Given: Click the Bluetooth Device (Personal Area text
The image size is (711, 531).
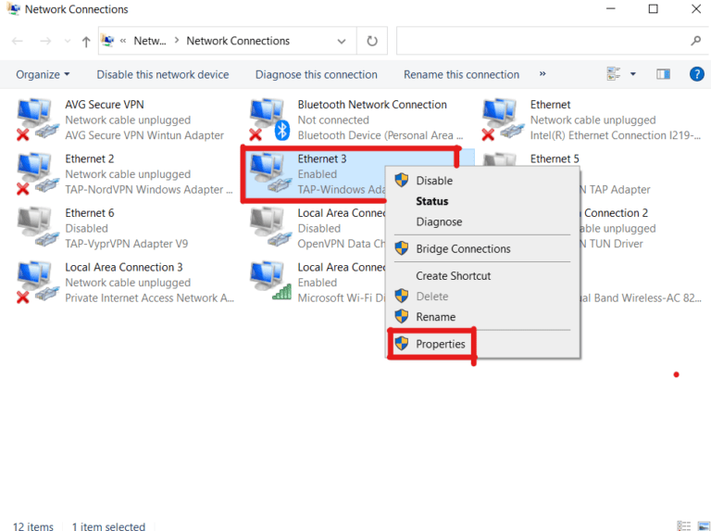Looking at the screenshot, I should [380, 135].
